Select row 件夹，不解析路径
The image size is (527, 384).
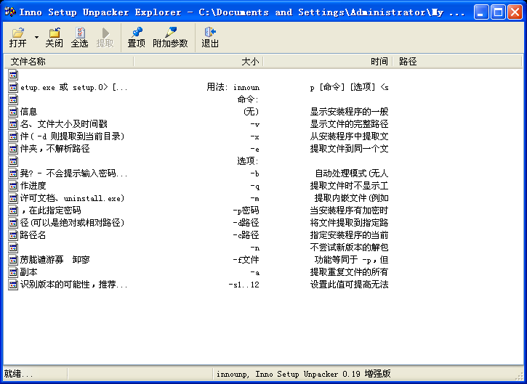pos(55,149)
